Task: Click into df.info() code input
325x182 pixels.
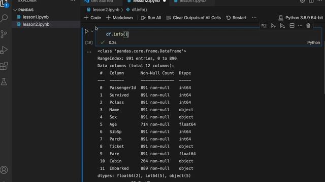Action: (208, 34)
